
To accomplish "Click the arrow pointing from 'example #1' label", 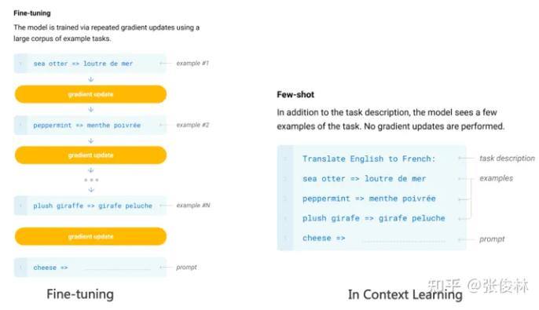I will 166,64.
